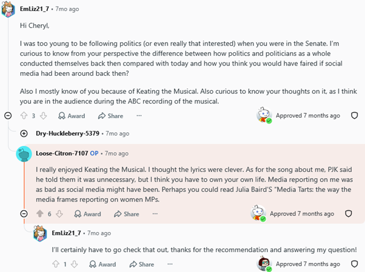Downvote EmLiz21_7's first comment
Image resolution: width=365 pixels, height=272 pixels.
(43, 116)
